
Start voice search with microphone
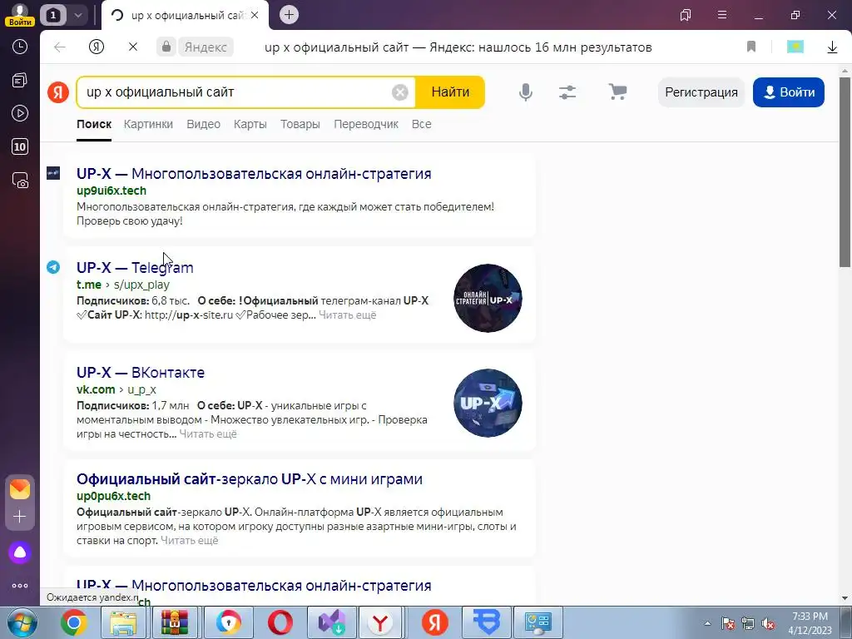(x=526, y=92)
